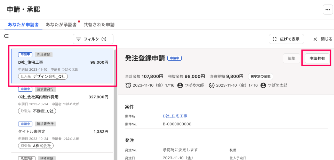Click the clock icon for creation time

pos(128,86)
